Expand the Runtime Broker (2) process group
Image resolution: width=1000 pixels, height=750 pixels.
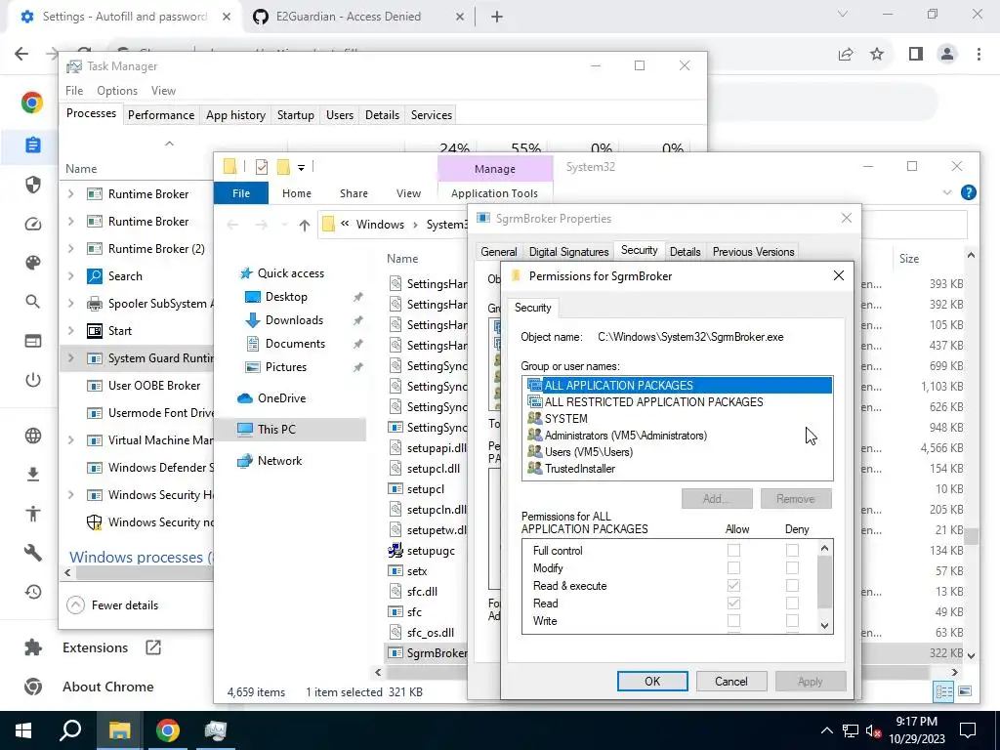pyautogui.click(x=70, y=249)
